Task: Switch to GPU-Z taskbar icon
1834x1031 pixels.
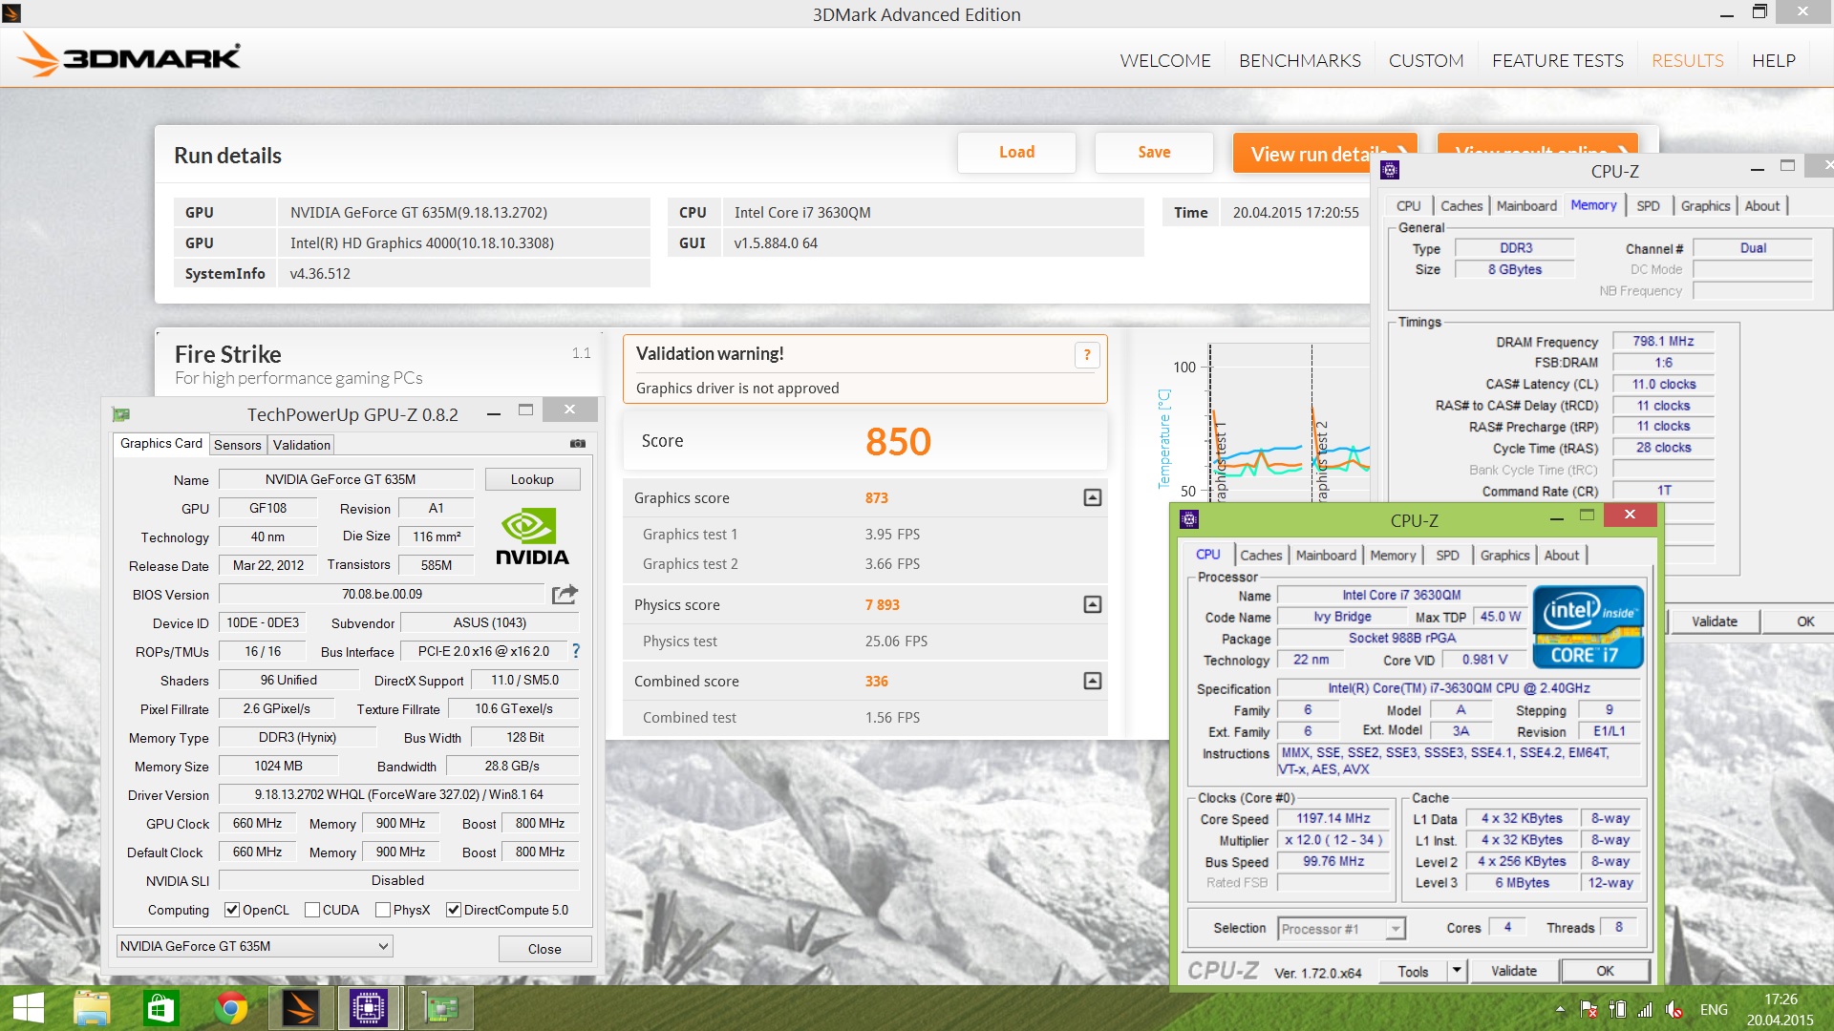Action: (440, 1008)
